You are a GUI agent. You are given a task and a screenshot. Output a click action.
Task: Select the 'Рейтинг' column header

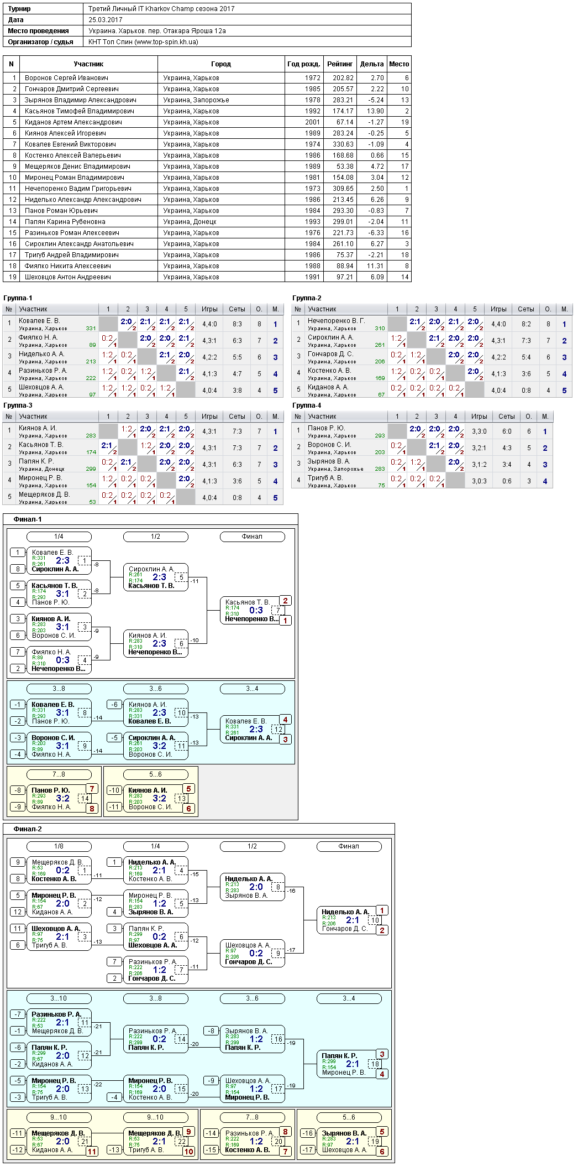pyautogui.click(x=340, y=64)
